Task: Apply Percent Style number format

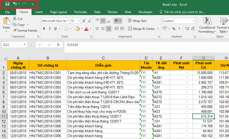Action: (x=174, y=29)
